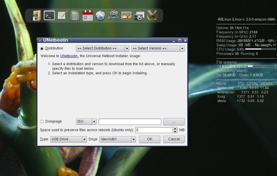The height and width of the screenshot is (176, 277).
Task: Open the image viewer from the dock
Action: tap(126, 15)
